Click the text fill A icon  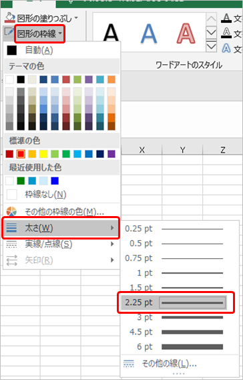(x=226, y=18)
